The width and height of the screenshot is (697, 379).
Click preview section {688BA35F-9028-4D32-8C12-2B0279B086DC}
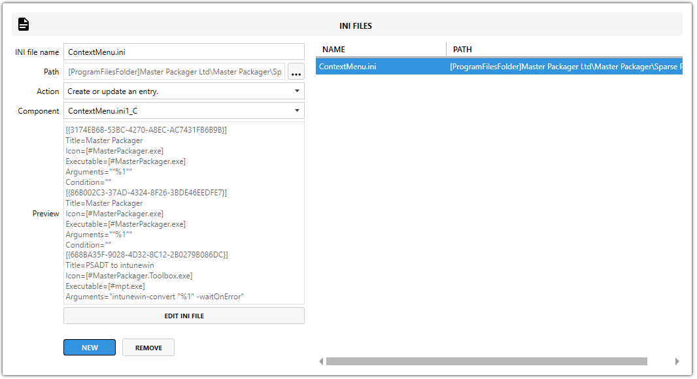pos(146,255)
